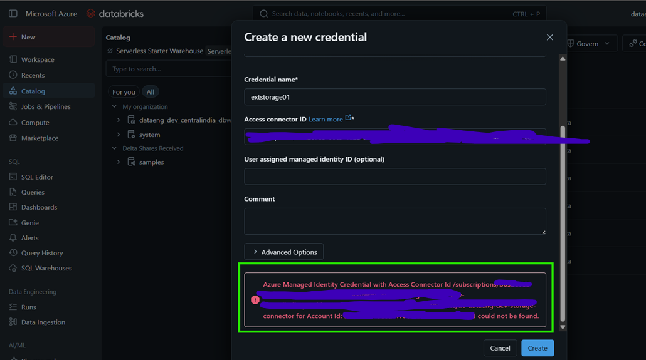This screenshot has width=646, height=360.
Task: Click the Jobs & Pipelines icon
Action: pos(13,106)
